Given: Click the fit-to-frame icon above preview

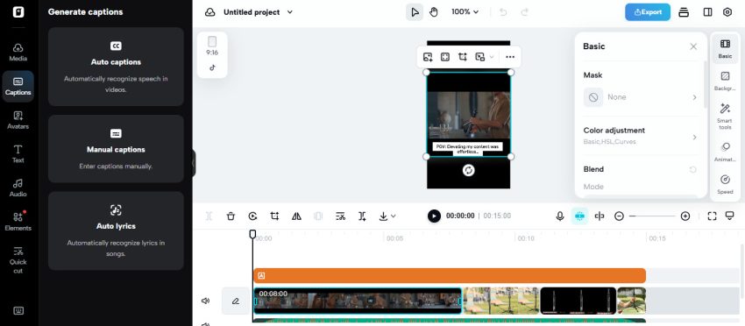Looking at the screenshot, I should pos(444,57).
